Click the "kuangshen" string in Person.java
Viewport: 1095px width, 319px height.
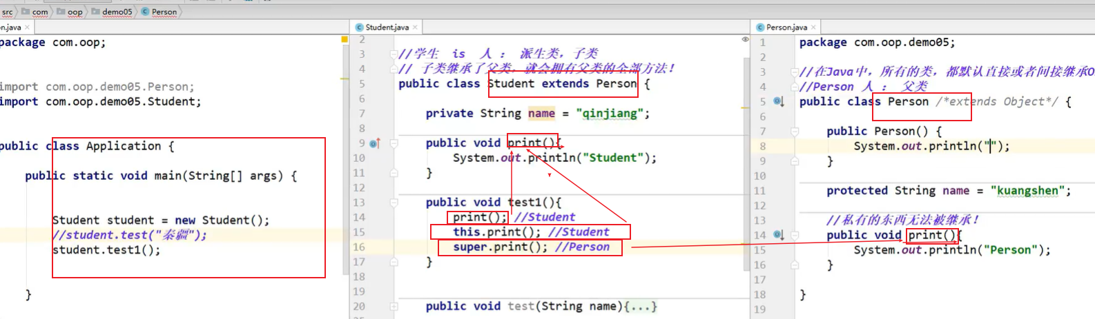coord(1027,191)
